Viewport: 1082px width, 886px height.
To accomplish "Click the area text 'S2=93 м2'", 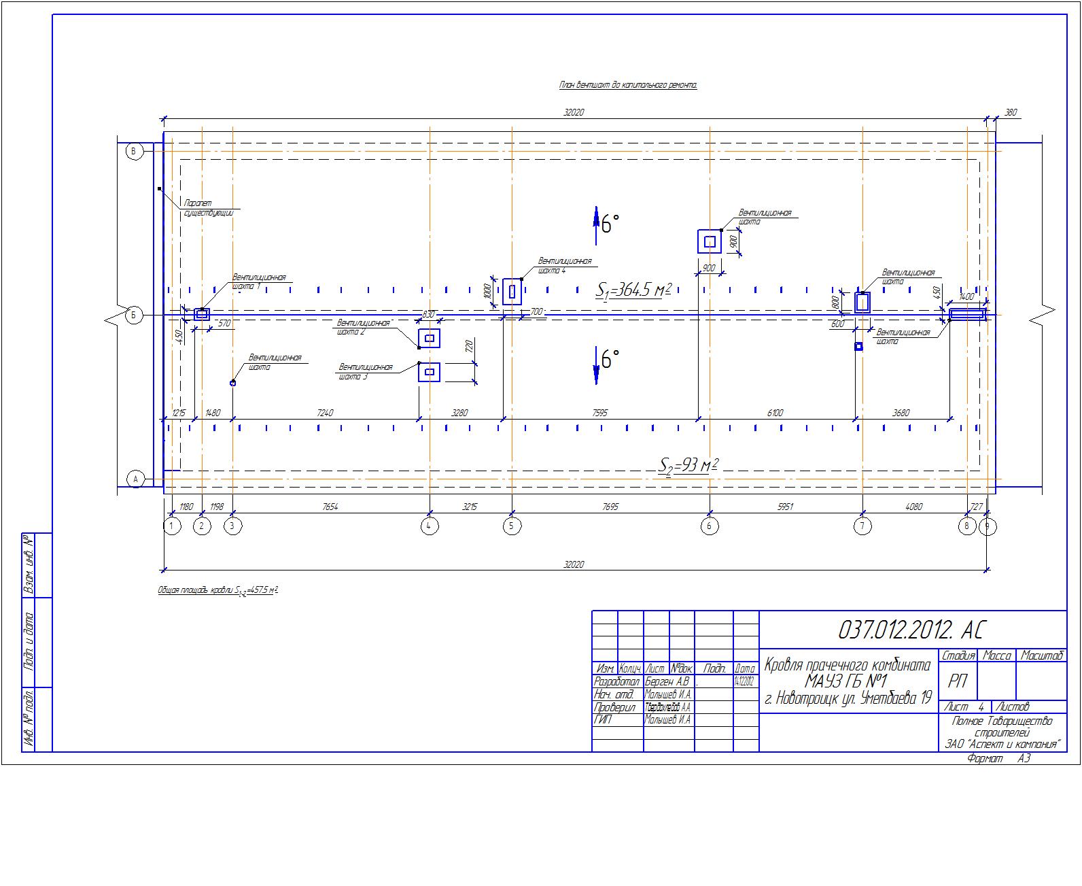I will click(x=688, y=466).
